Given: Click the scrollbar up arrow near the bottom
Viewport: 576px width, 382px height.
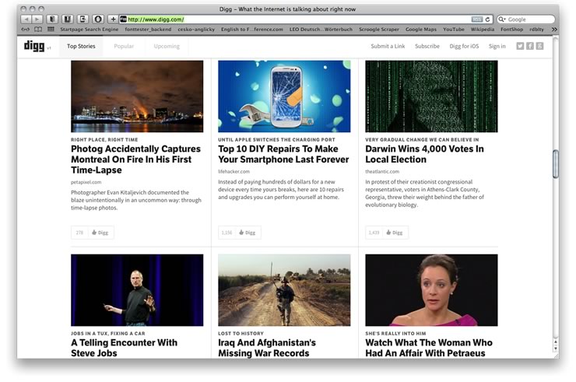Looking at the screenshot, I should [556, 342].
